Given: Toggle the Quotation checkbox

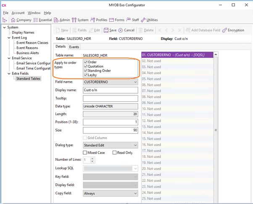Looking at the screenshot, I should 86,66.
